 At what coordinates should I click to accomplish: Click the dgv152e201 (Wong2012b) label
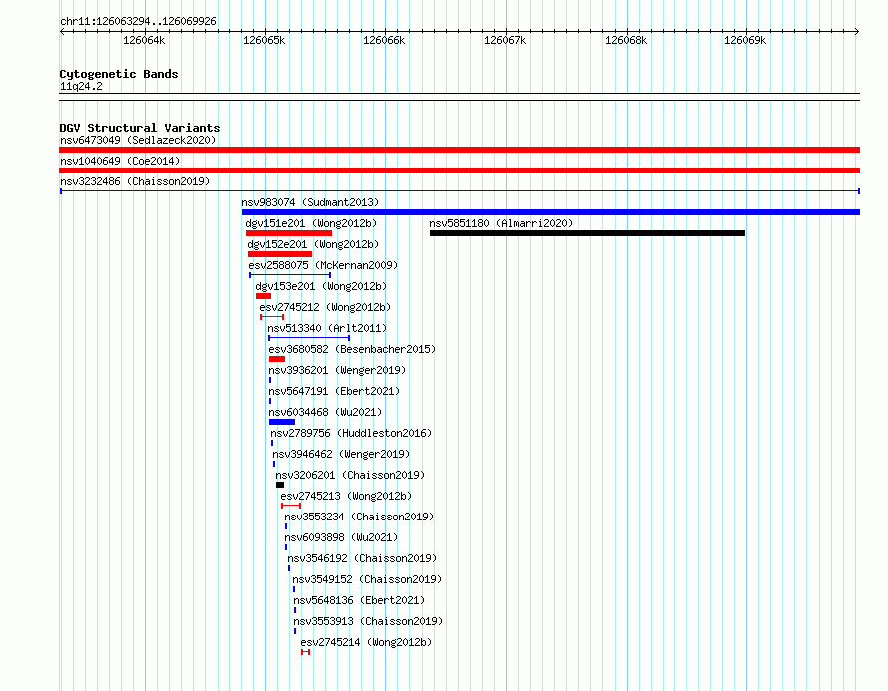[313, 244]
